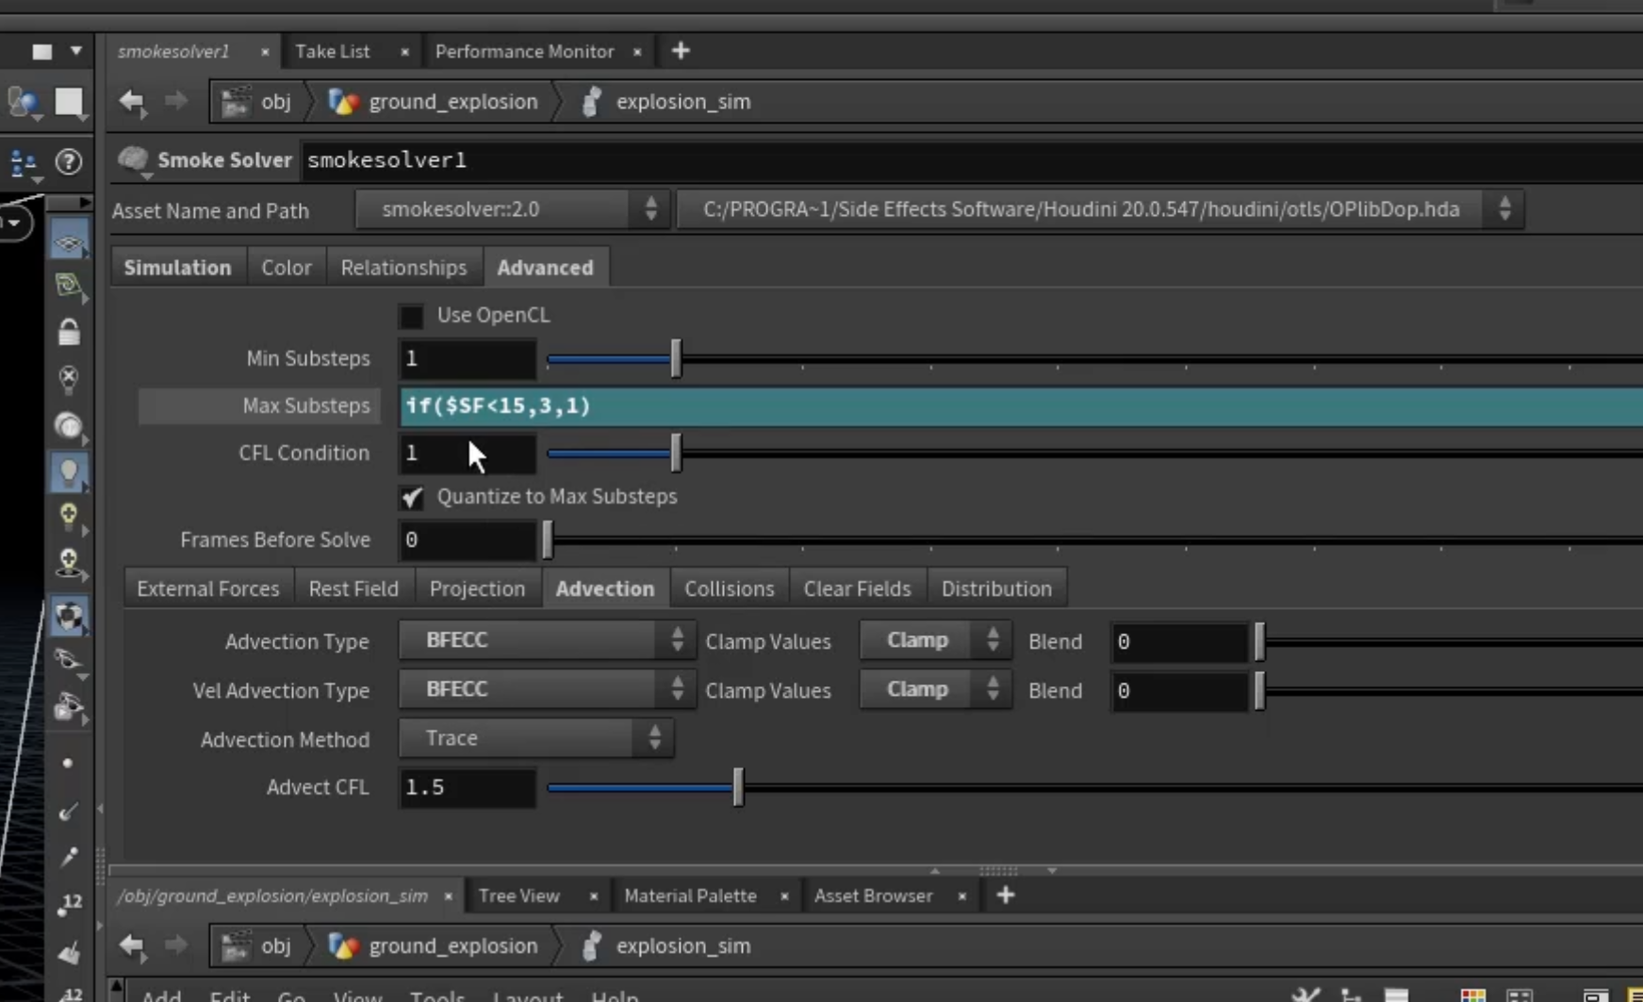Open smokesolver::2.0 asset name dropdown
The width and height of the screenshot is (1643, 1002).
[512, 209]
